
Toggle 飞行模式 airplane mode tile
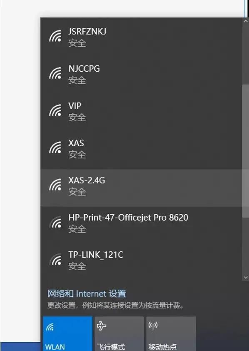(119, 333)
